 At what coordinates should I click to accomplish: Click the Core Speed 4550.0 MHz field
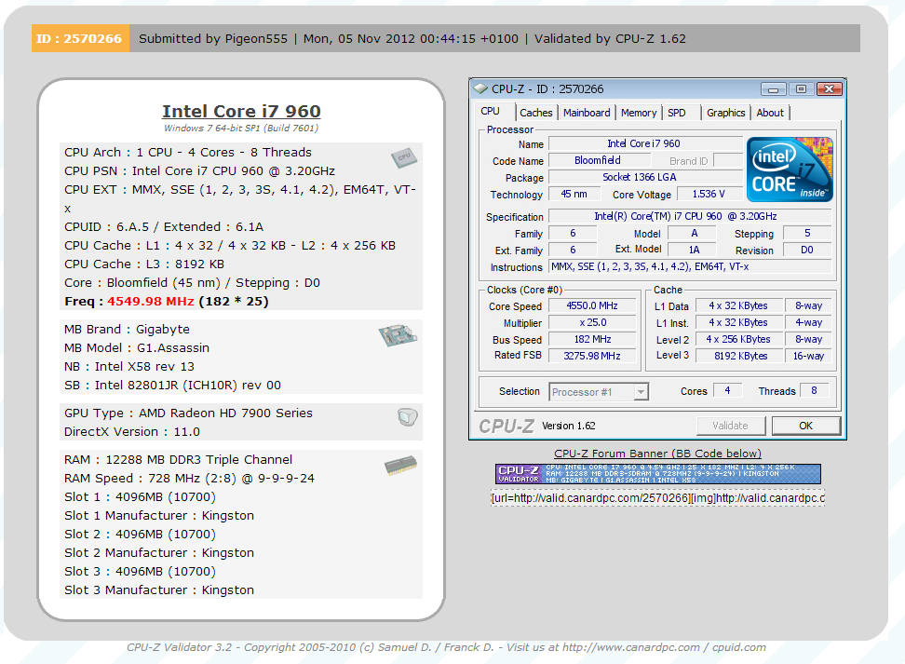click(x=591, y=306)
